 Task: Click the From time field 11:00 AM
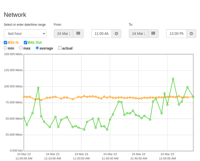102,34
